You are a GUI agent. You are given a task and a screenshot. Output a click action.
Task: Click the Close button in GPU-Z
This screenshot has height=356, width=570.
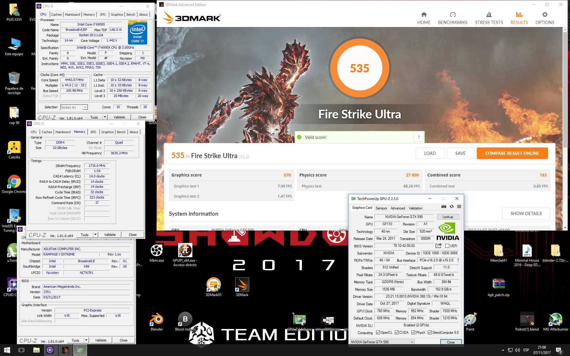click(x=451, y=342)
